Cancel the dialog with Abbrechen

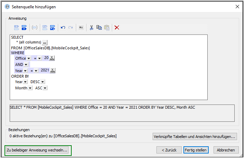pos(226,150)
